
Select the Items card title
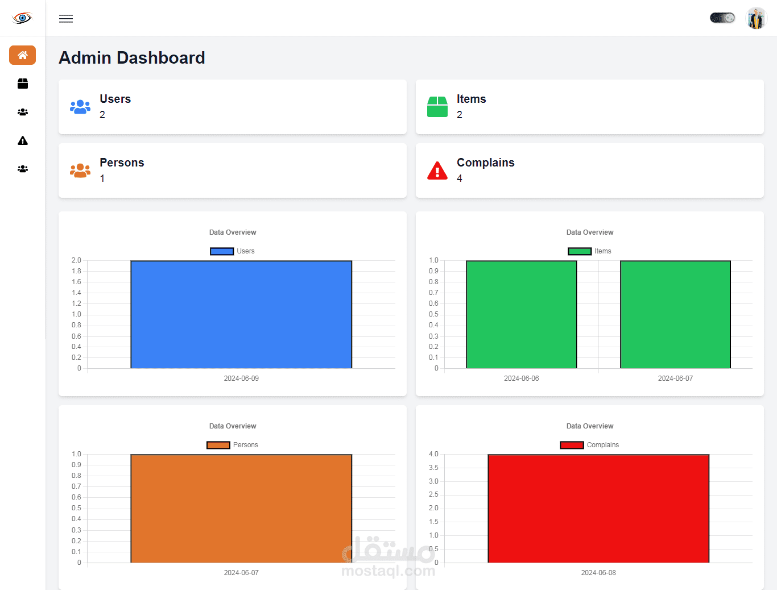tap(472, 99)
